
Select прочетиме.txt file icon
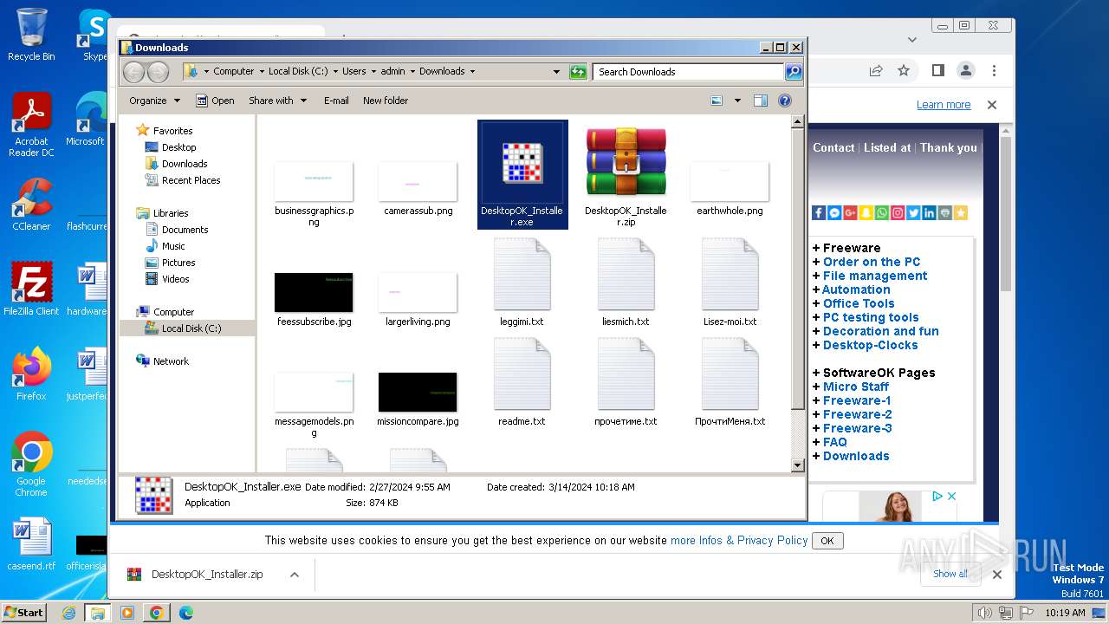click(x=626, y=374)
